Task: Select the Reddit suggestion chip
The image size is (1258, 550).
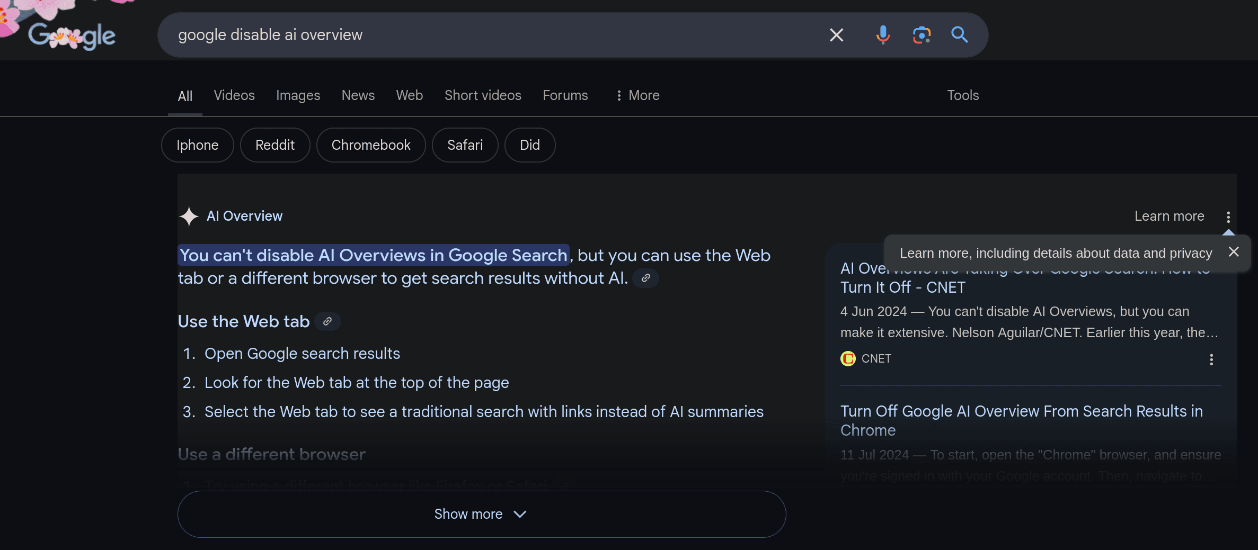Action: (274, 145)
